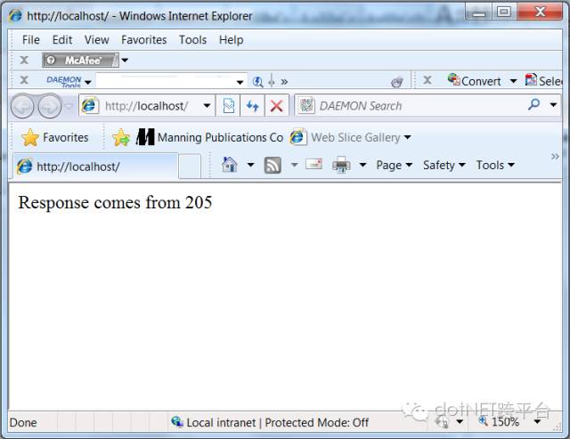Viewport: 570px width, 439px height.
Task: Click the Read Mail icon
Action: click(313, 164)
